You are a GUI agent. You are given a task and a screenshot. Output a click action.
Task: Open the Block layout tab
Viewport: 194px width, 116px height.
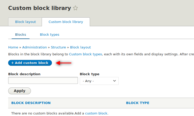tap(25, 22)
